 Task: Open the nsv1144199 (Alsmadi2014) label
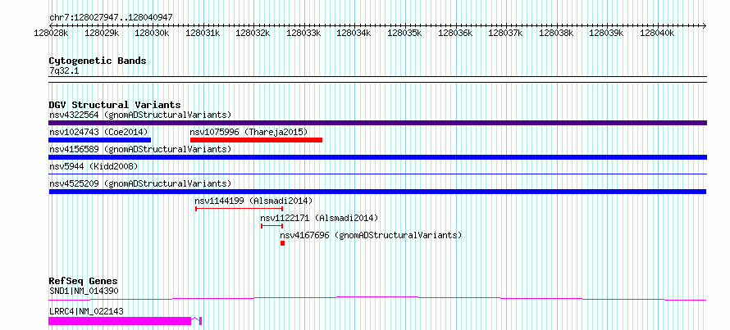tap(253, 201)
